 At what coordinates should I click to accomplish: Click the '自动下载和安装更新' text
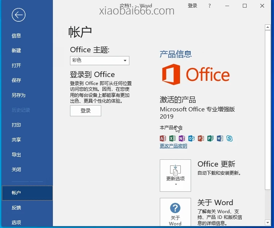219,173
